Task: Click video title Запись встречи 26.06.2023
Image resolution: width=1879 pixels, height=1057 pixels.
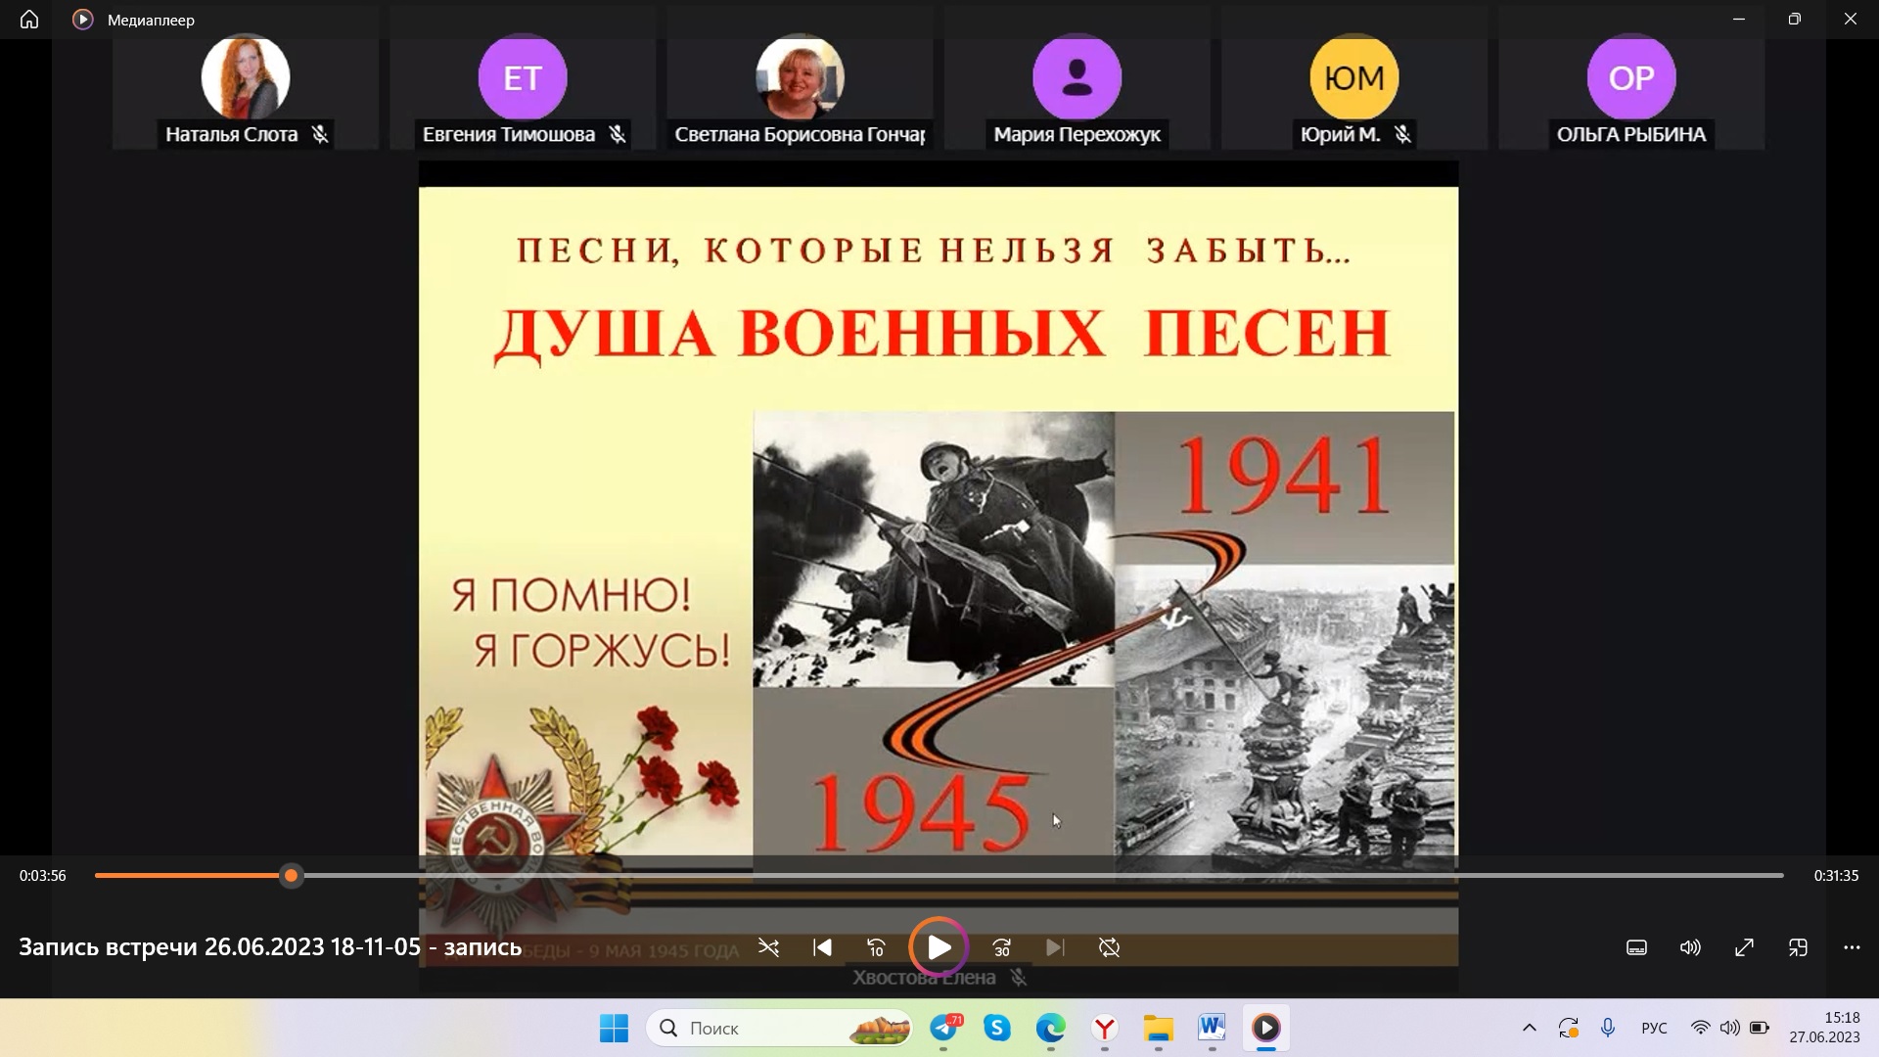Action: click(270, 947)
